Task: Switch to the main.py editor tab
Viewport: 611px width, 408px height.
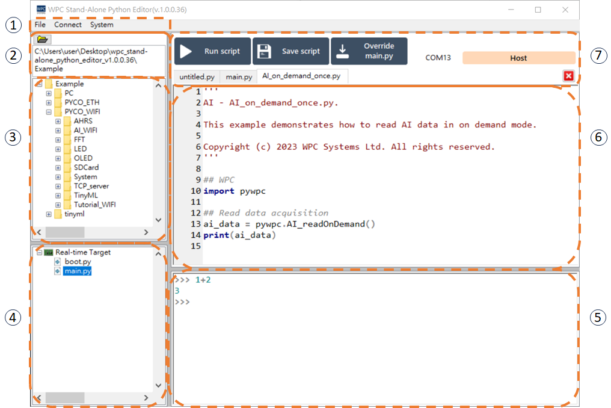Action: (239, 77)
